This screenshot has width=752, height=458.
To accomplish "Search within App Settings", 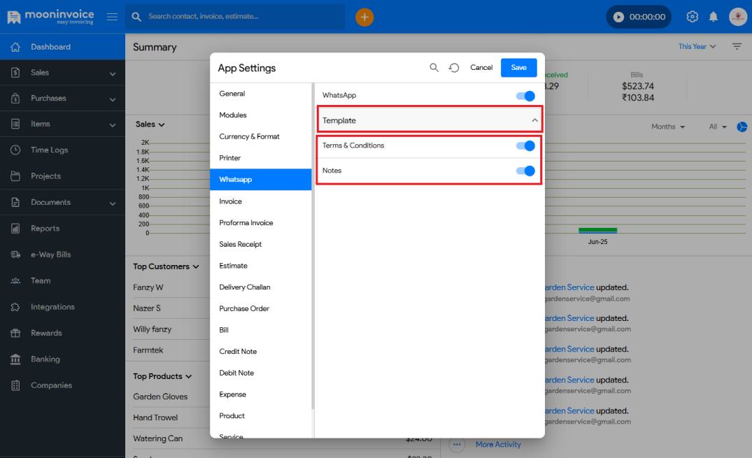I will click(434, 68).
